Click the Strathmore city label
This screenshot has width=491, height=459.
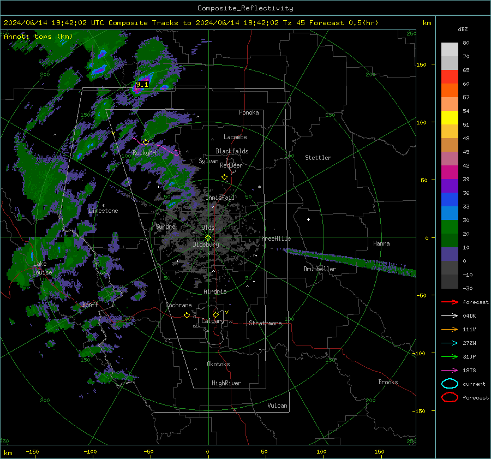[x=265, y=323]
